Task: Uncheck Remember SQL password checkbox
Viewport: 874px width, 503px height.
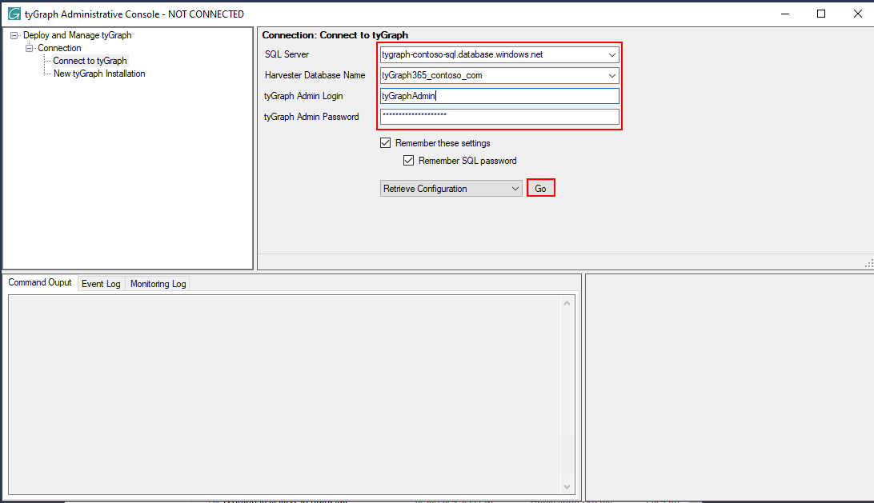Action: click(x=408, y=161)
